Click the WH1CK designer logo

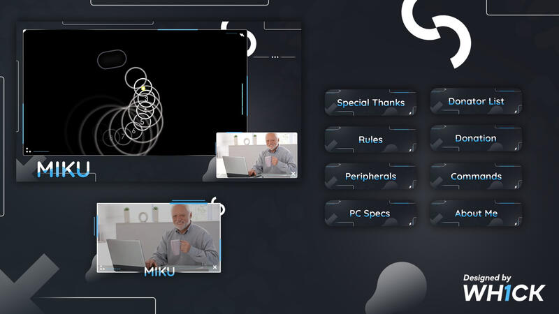[x=503, y=288]
